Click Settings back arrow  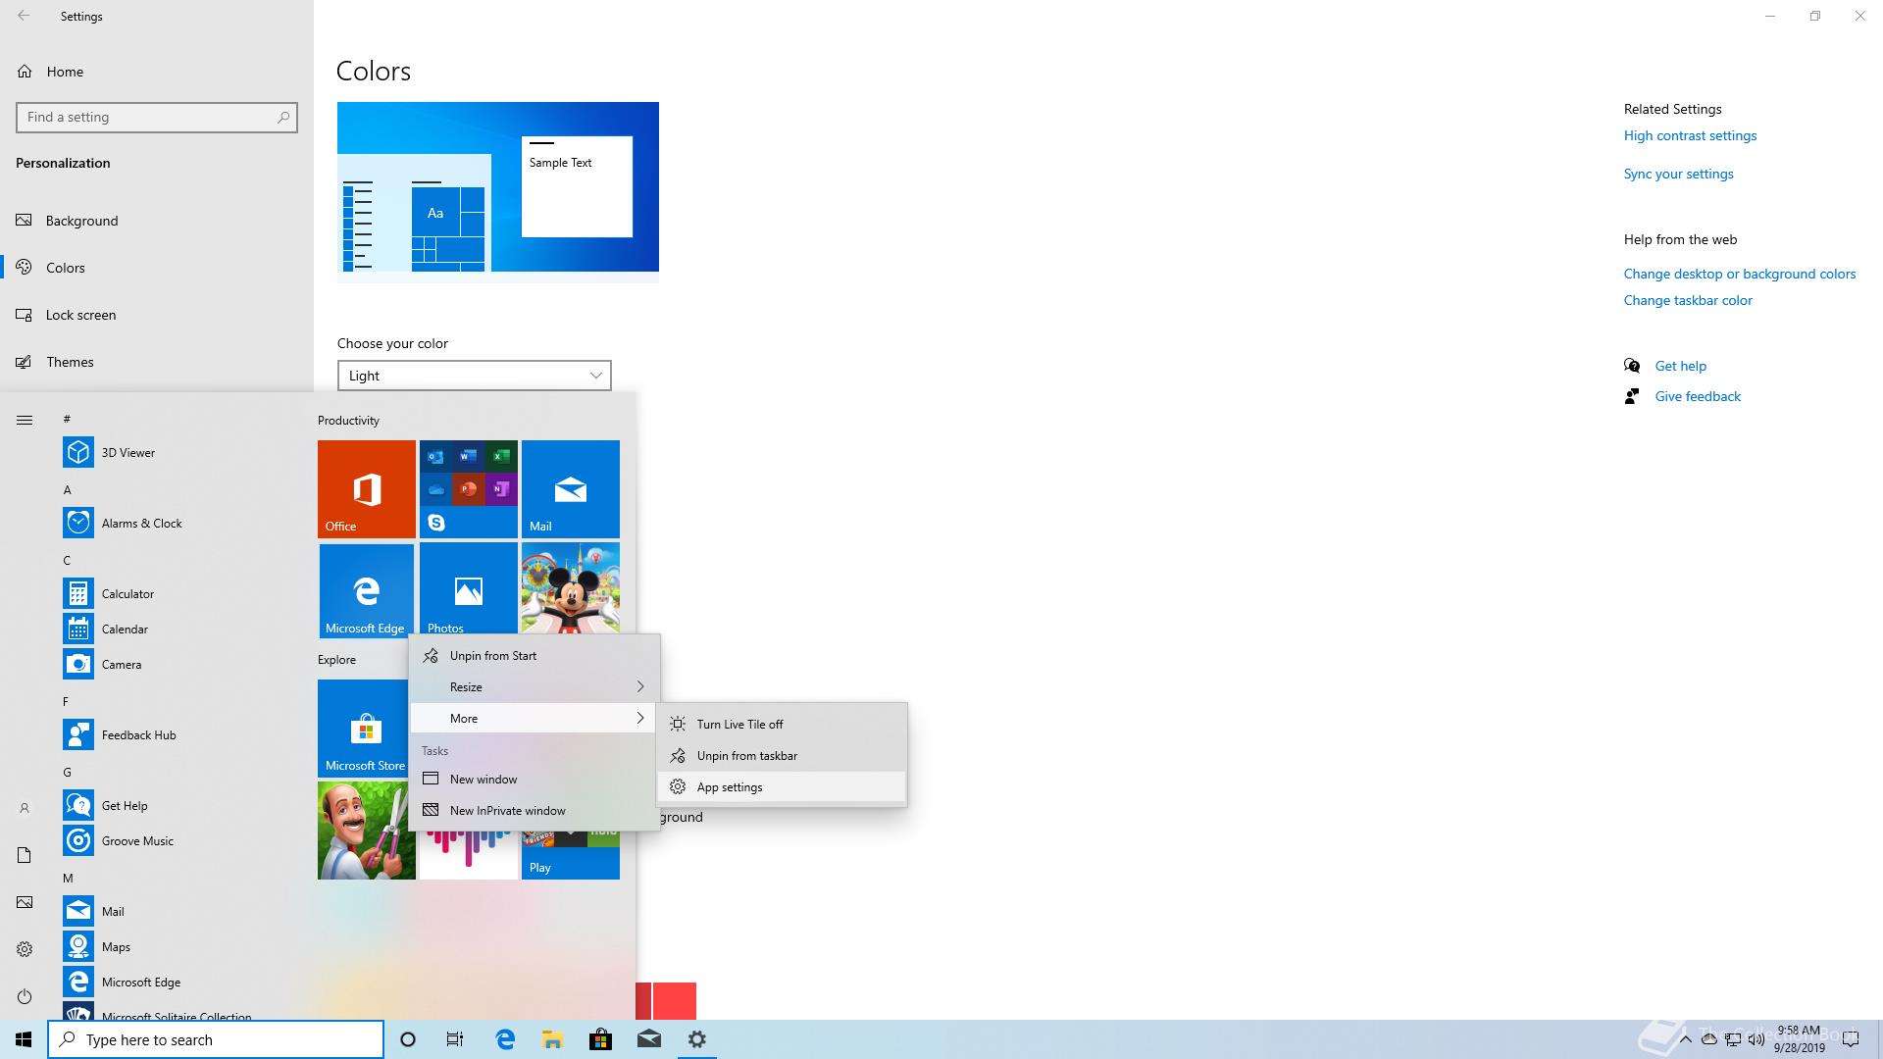point(24,16)
